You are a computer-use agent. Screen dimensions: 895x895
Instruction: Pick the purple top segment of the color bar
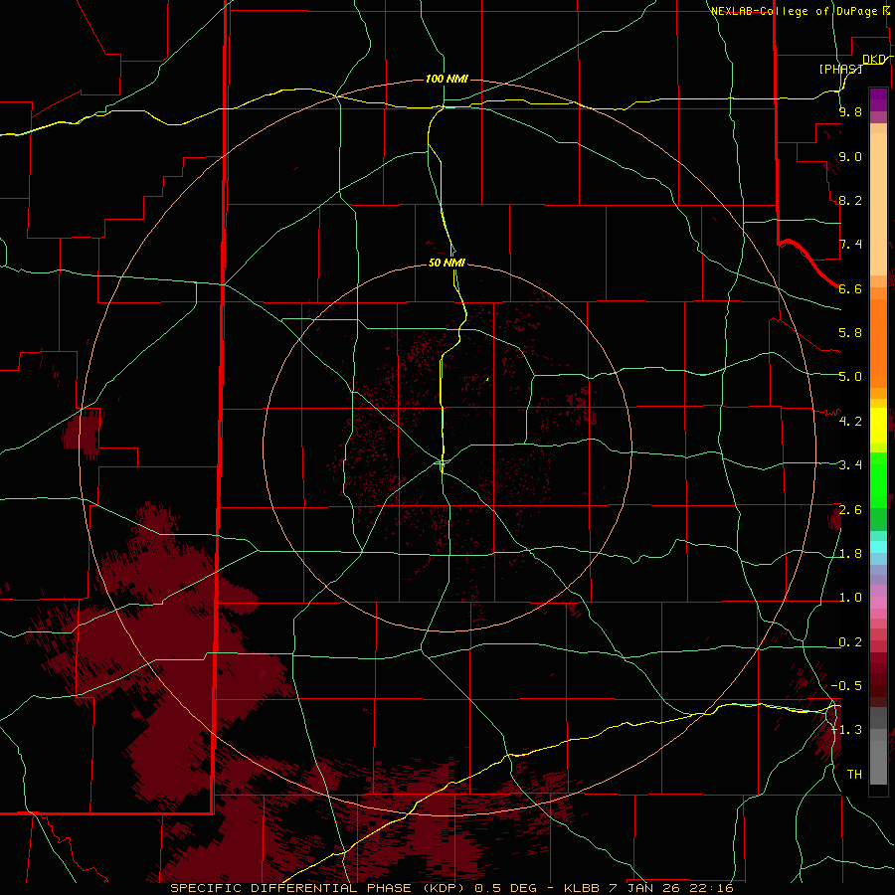pos(878,99)
